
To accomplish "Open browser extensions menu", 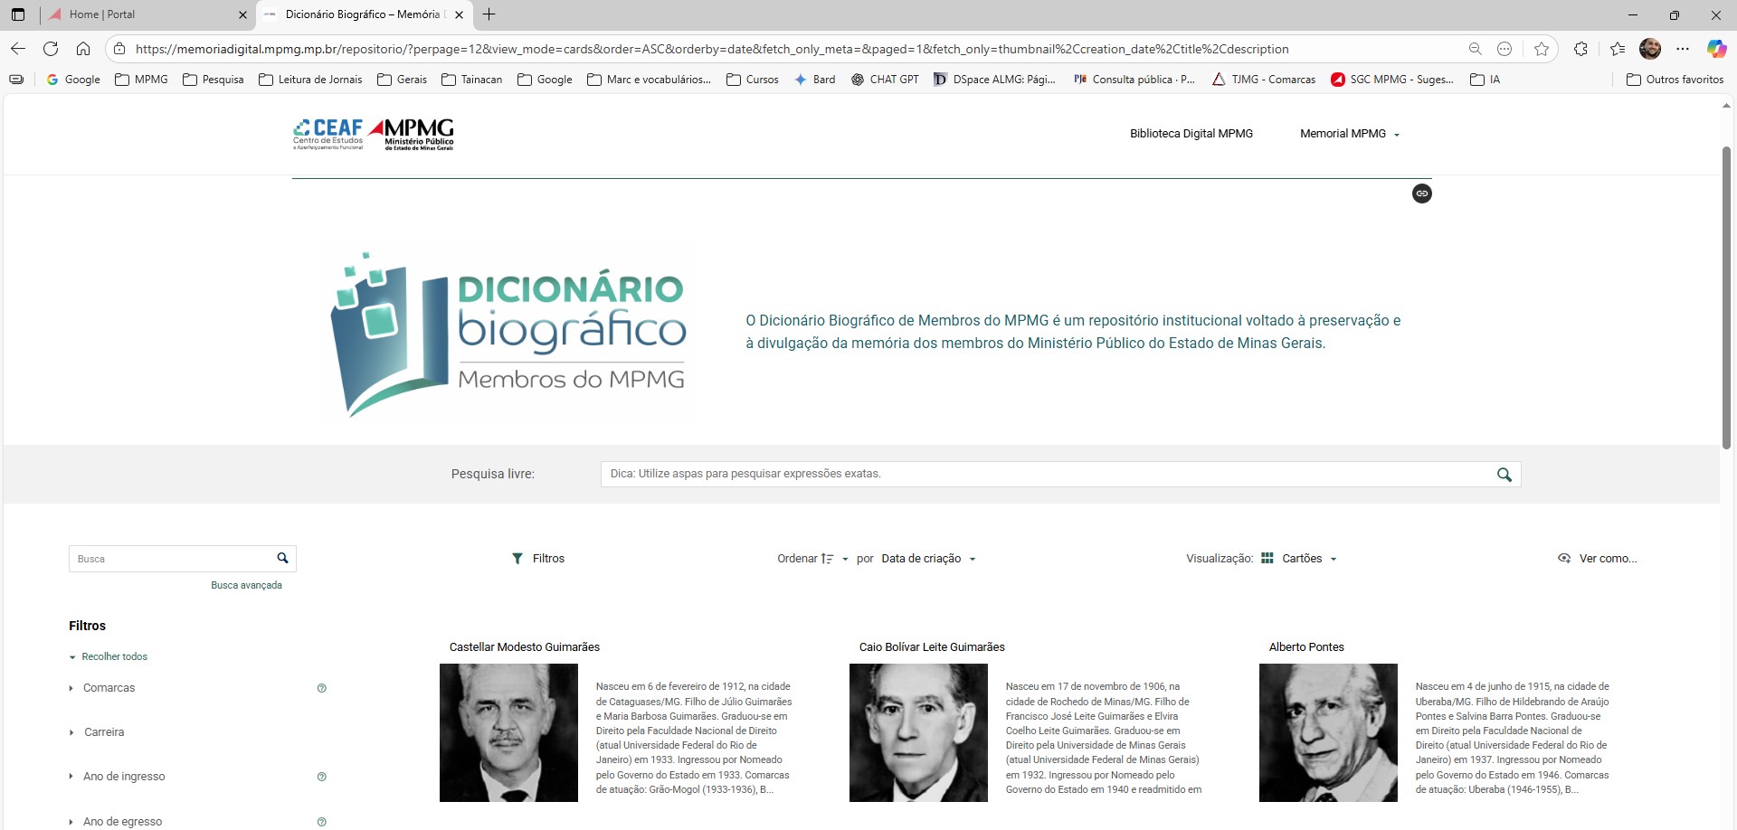I will click(x=1580, y=49).
